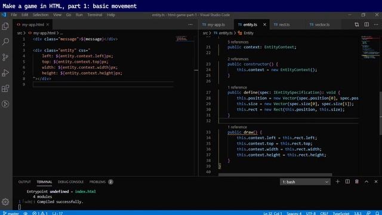Viewport: 382px width, 215px height.
Task: Open the Explorer view in activity bar
Action: tap(5, 26)
